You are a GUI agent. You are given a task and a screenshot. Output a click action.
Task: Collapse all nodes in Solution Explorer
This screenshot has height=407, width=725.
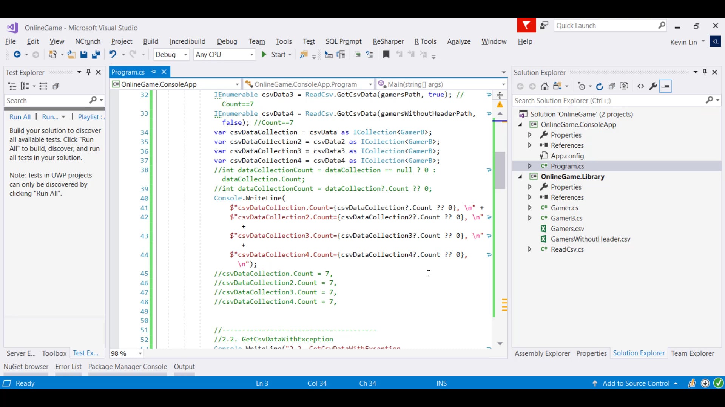(x=612, y=86)
